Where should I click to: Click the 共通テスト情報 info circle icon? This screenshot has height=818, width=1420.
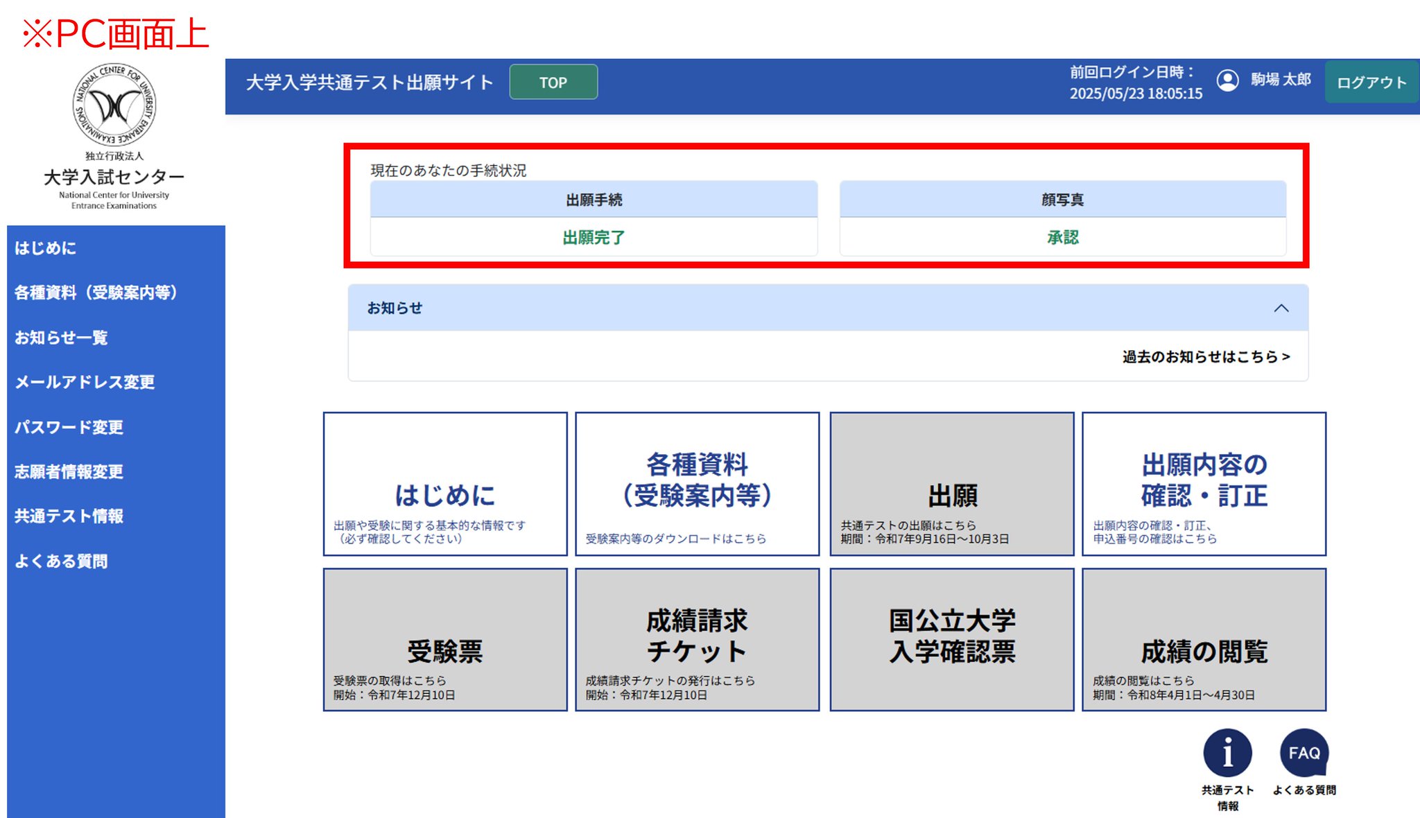click(x=1227, y=753)
